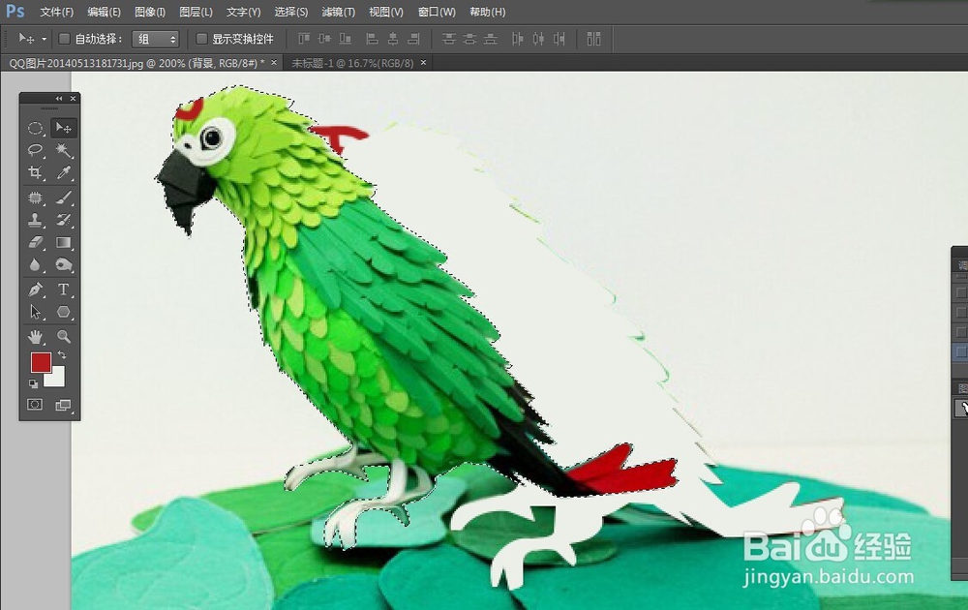Reset default foreground and background colors

(33, 384)
